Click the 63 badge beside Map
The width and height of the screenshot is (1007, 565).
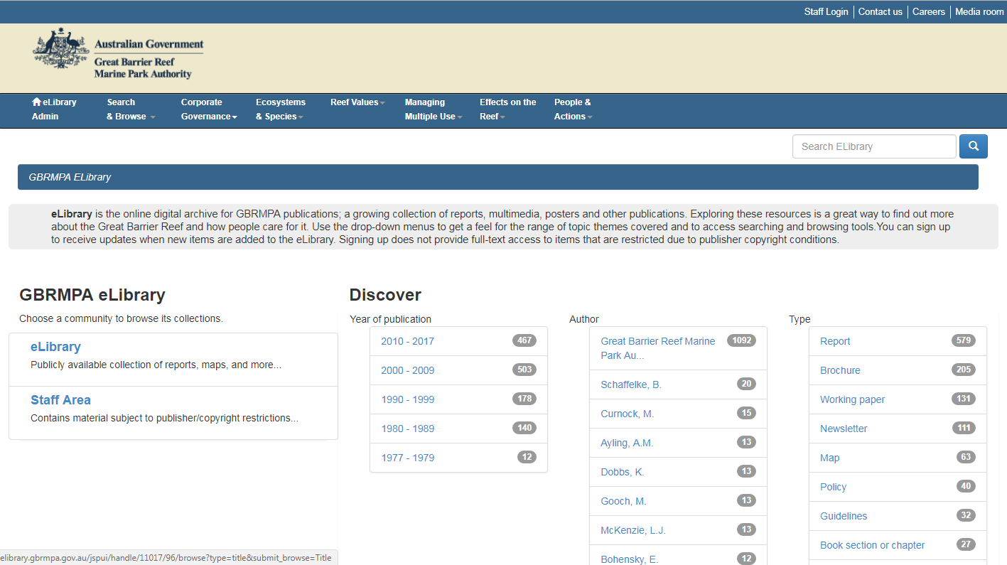coord(966,457)
